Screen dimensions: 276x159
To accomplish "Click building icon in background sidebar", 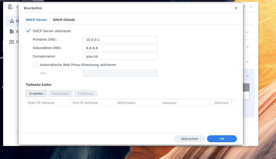I will coord(12,32).
